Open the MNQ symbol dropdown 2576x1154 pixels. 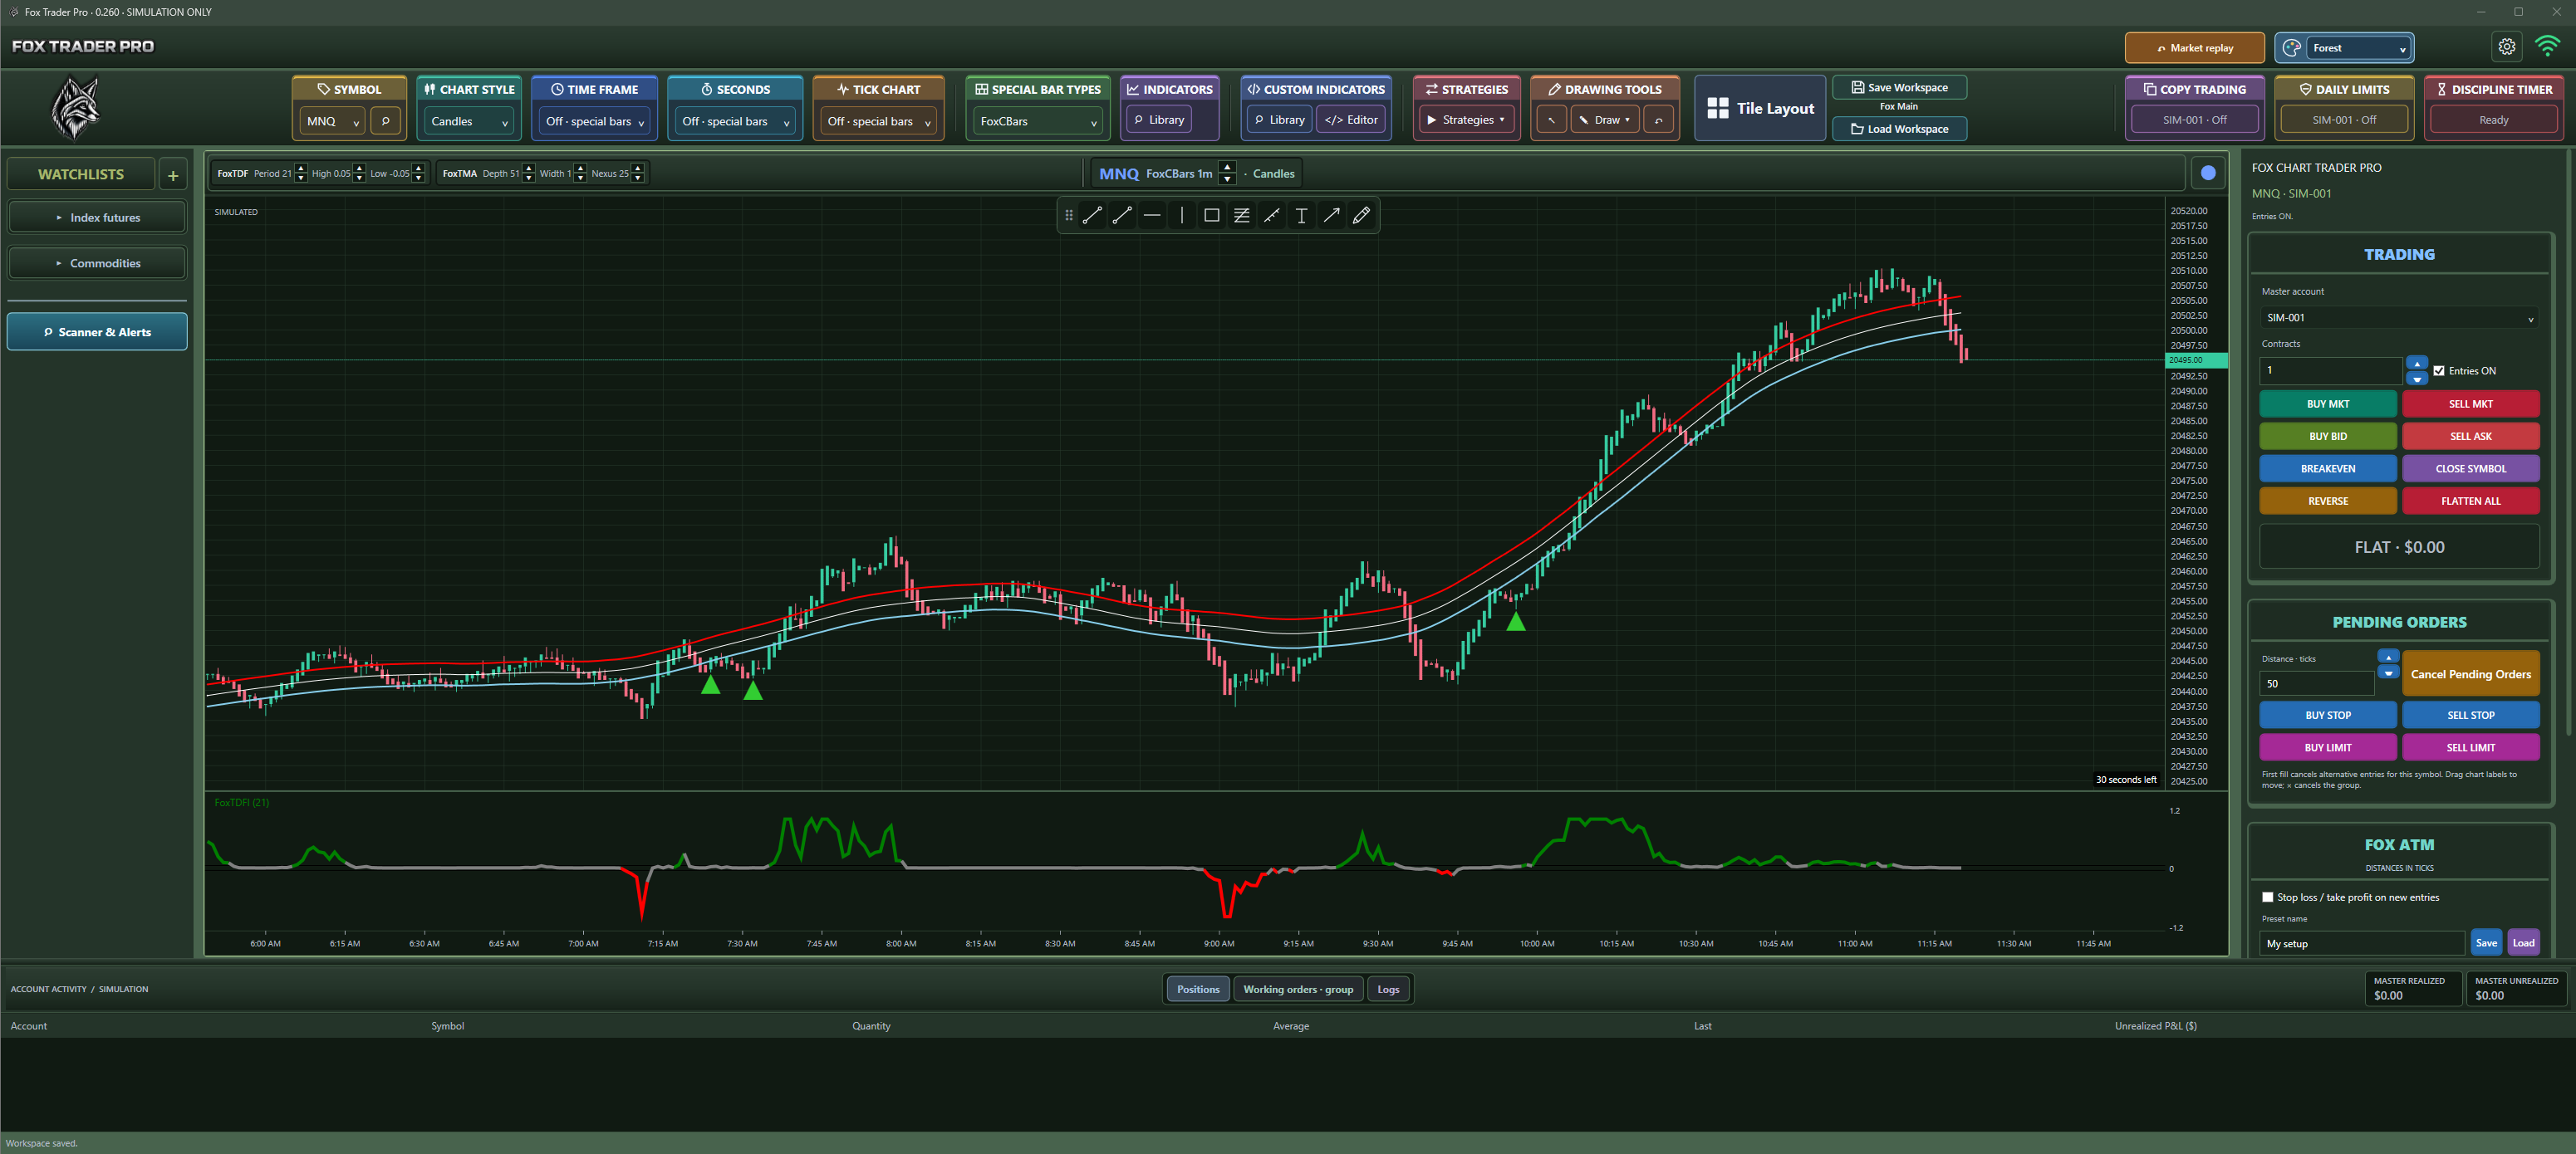pyautogui.click(x=333, y=121)
